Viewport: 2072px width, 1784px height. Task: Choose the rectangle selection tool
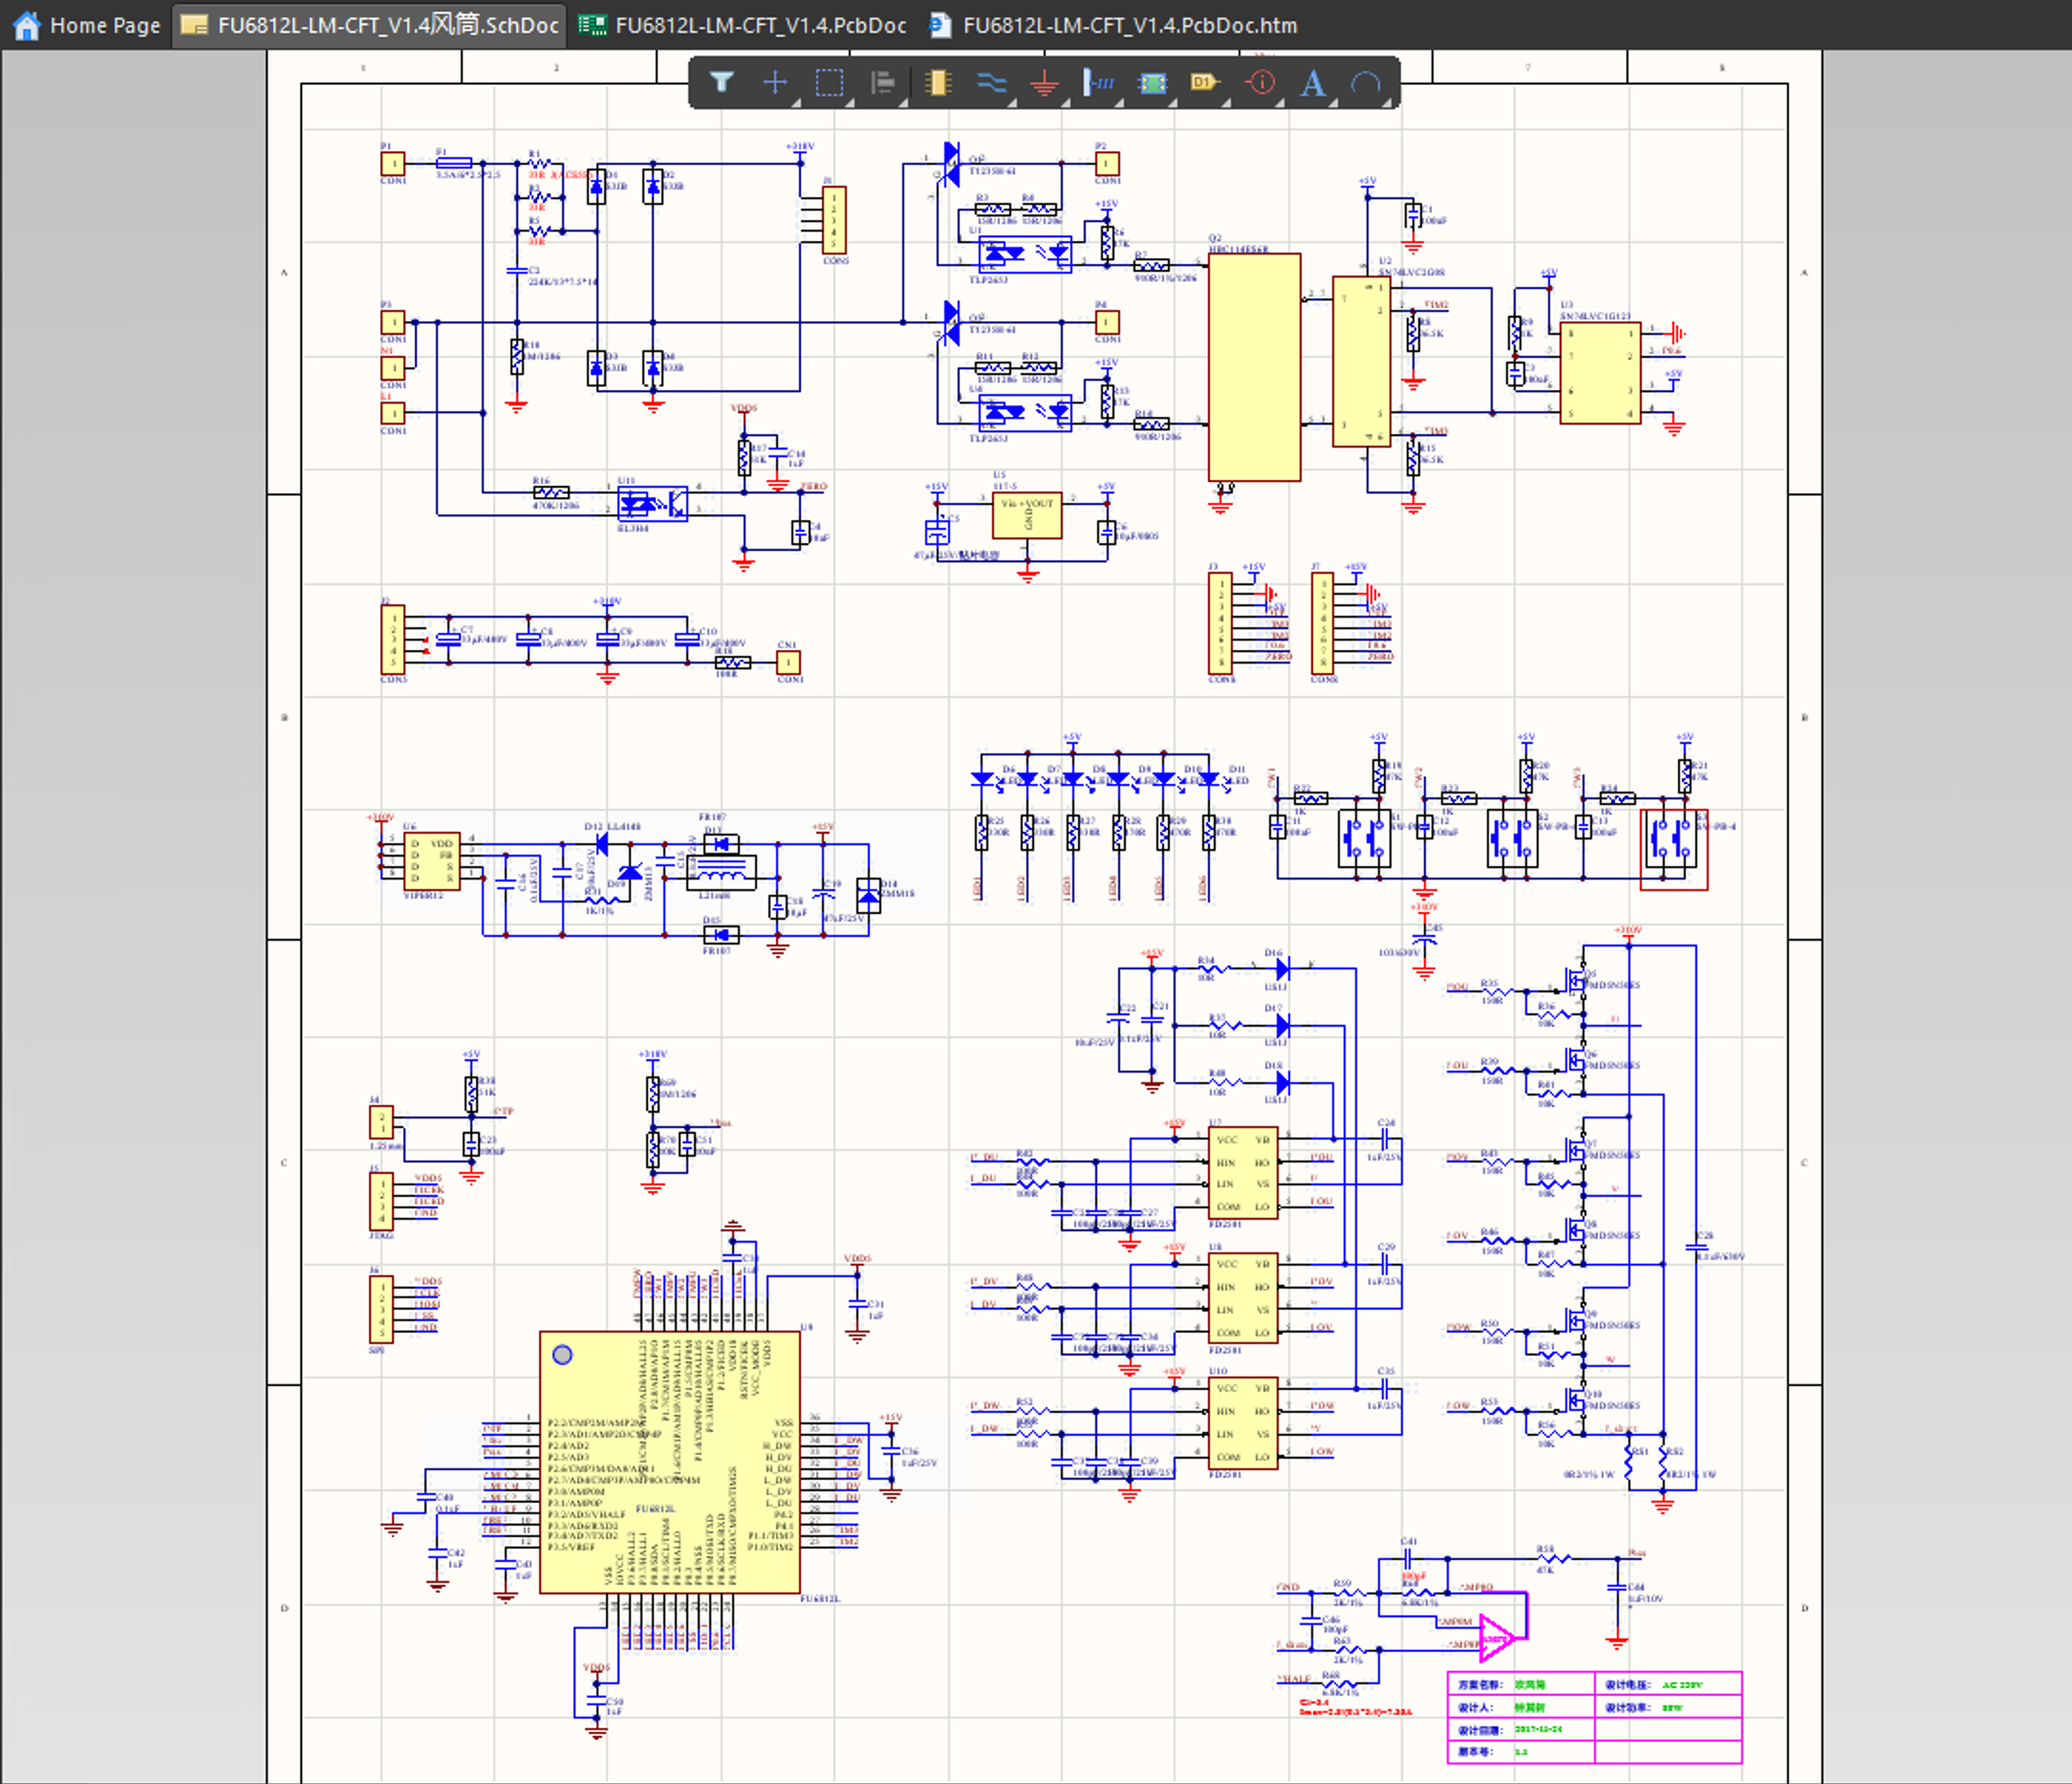[x=829, y=82]
